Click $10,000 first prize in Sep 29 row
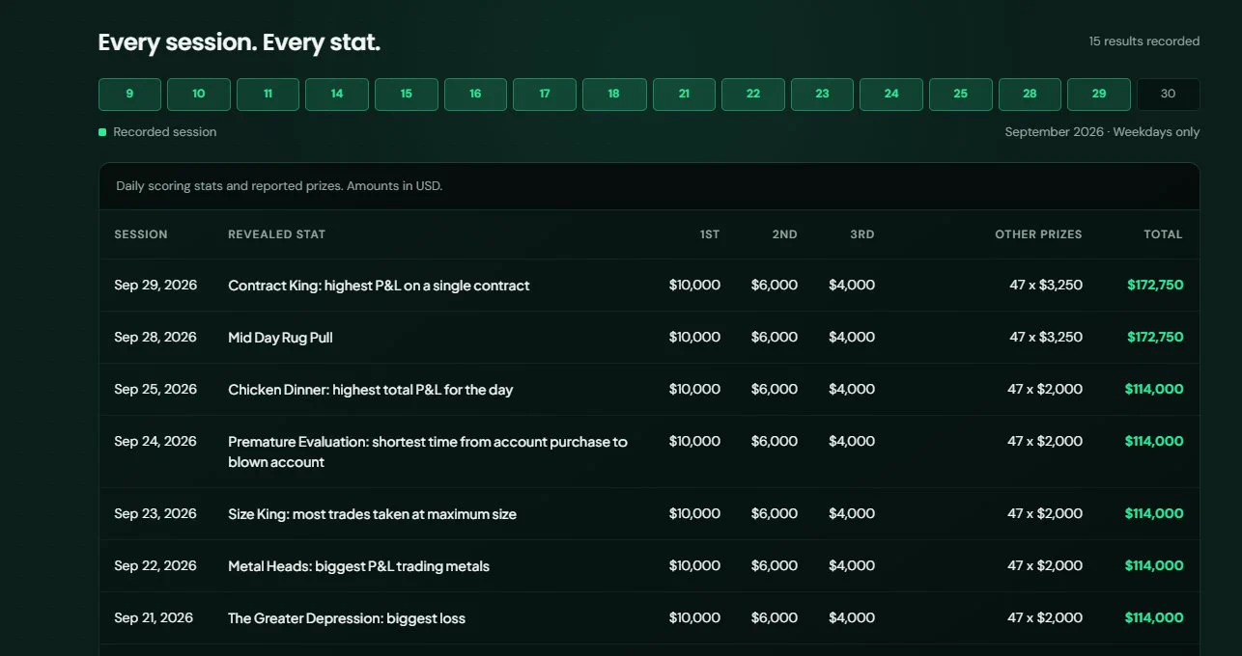The height and width of the screenshot is (656, 1242). 694,286
